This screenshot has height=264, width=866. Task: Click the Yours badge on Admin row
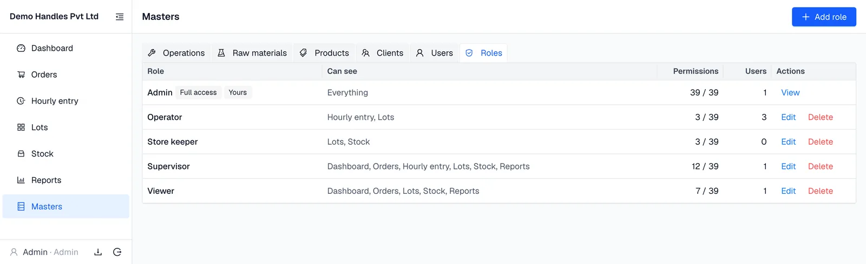click(238, 92)
